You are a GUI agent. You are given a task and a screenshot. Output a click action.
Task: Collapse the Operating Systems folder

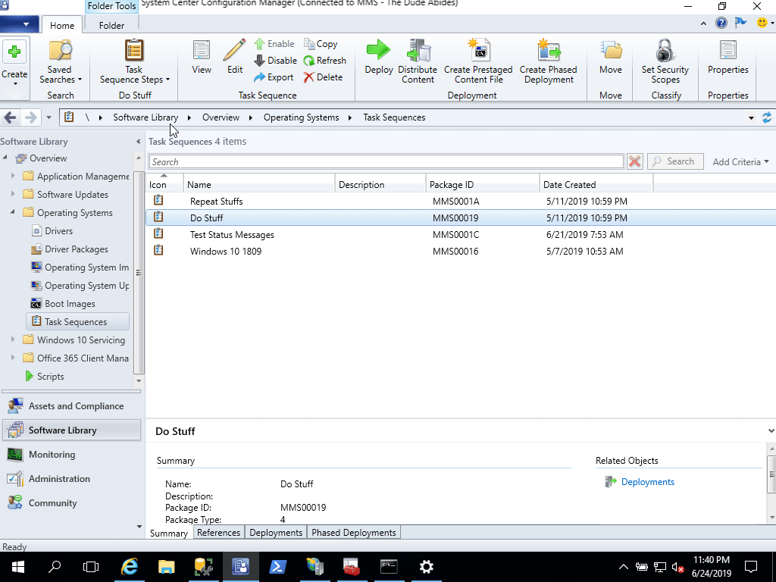click(13, 212)
